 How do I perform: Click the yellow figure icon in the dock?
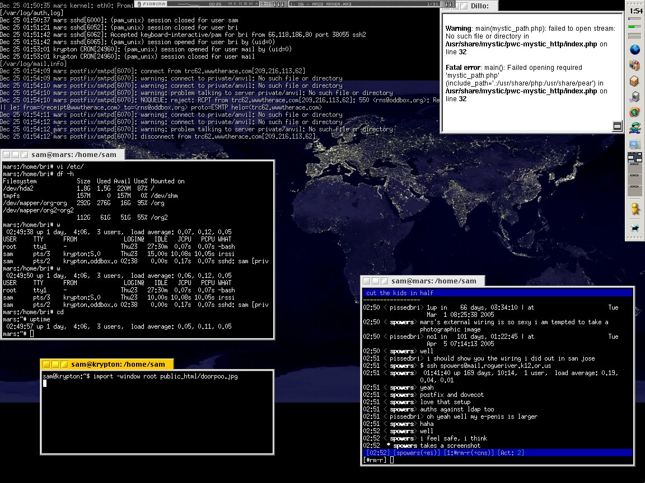tap(634, 209)
